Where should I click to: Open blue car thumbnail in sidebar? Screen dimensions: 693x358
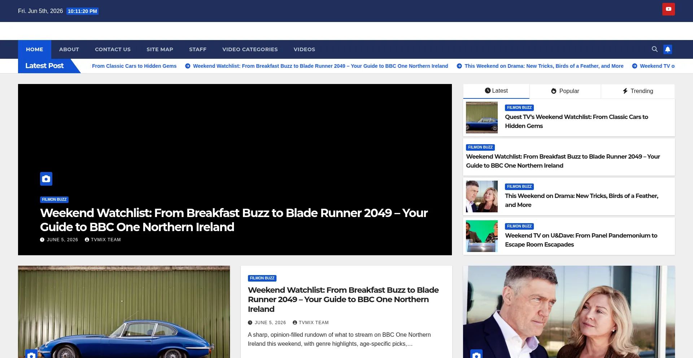point(482,118)
